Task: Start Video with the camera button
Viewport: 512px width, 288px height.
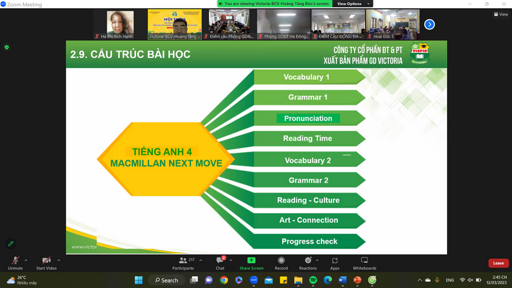Action: 46,263
